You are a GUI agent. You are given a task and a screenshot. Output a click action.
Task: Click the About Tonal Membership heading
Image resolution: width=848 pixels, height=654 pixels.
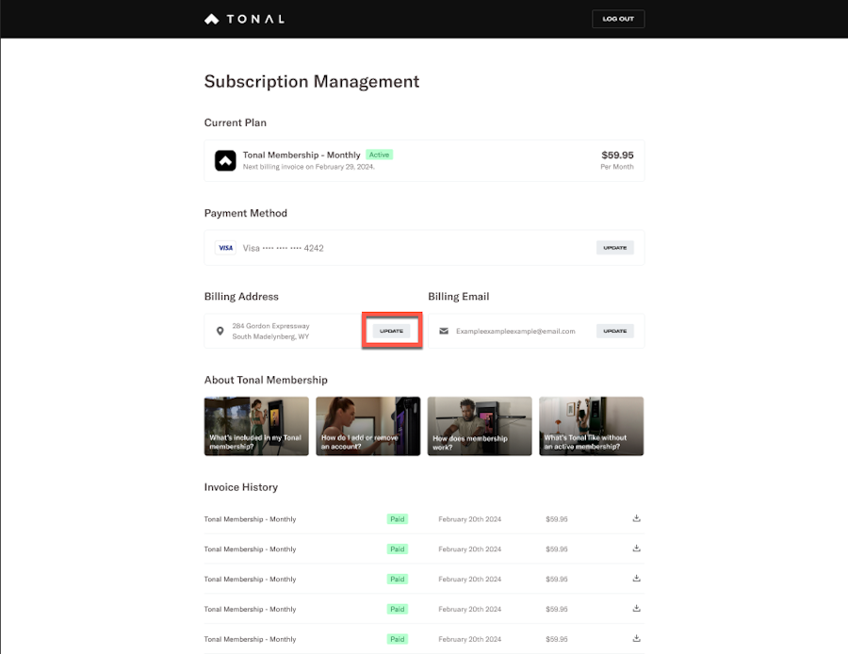(266, 380)
